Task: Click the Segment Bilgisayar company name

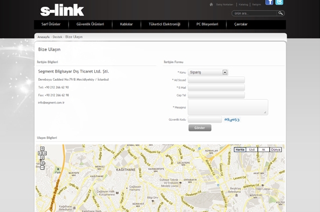Action: (x=73, y=71)
